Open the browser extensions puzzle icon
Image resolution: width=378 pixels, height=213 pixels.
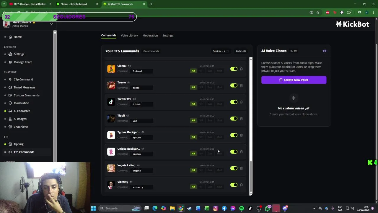[x=349, y=12]
